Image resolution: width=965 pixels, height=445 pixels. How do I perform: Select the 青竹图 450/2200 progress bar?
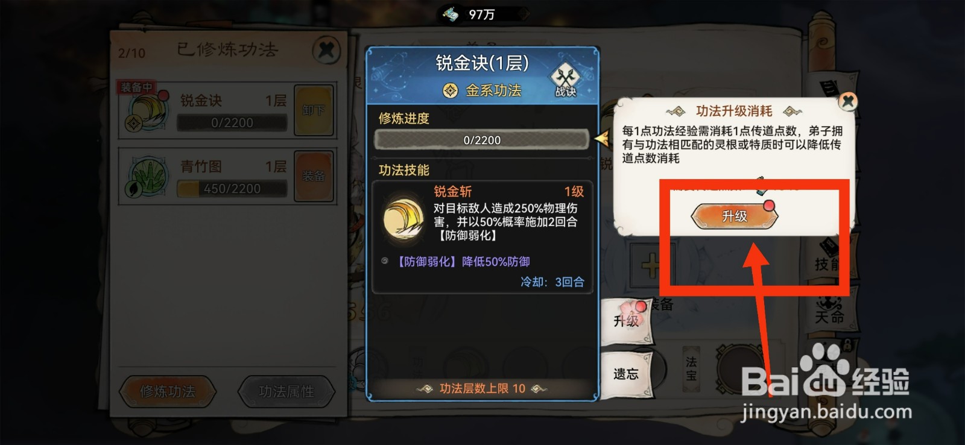tap(232, 189)
